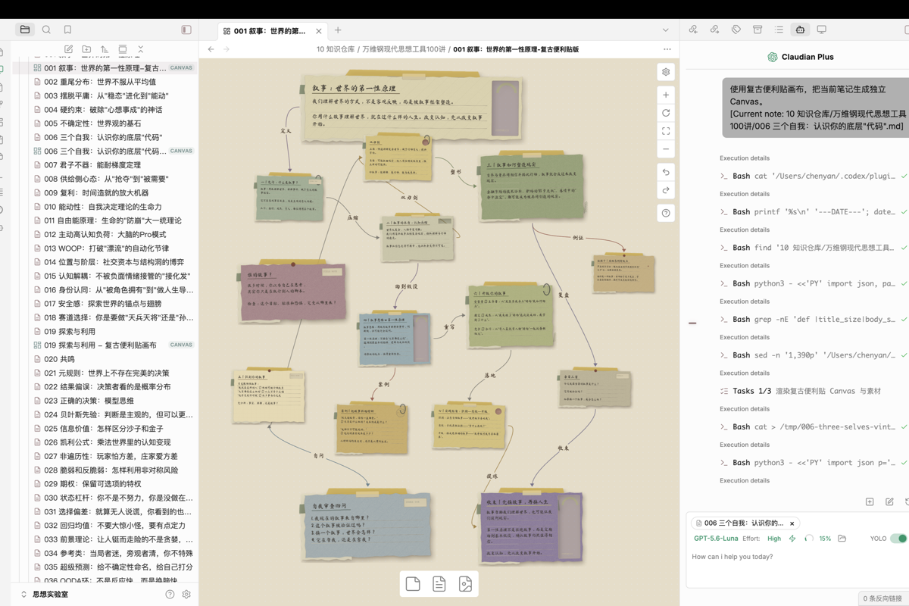This screenshot has height=606, width=909.
Task: Open the archive box pane icon
Action: click(757, 30)
